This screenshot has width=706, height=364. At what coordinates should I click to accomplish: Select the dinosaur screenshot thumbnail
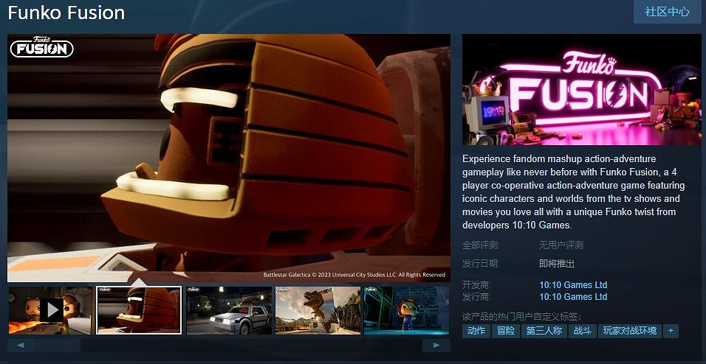[x=318, y=310]
